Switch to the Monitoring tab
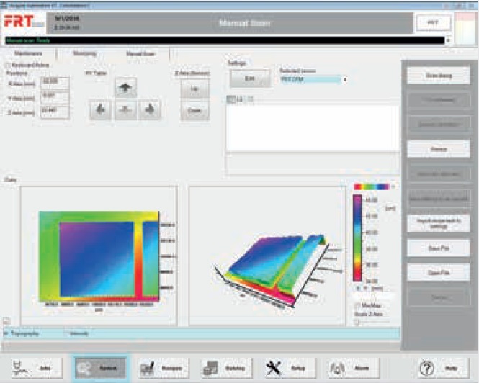 pyautogui.click(x=84, y=53)
